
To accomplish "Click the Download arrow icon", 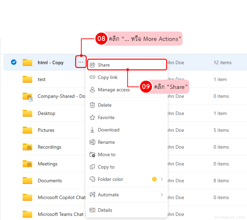I will coord(92,130).
